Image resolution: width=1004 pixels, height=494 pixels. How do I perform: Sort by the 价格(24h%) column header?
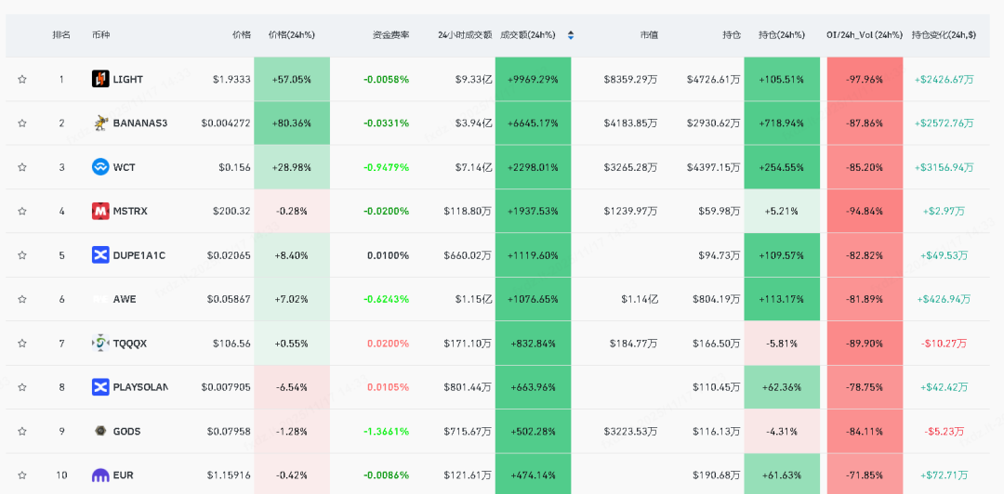[x=291, y=35]
